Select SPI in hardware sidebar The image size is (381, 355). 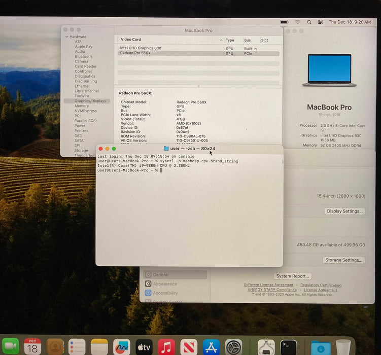77,146
